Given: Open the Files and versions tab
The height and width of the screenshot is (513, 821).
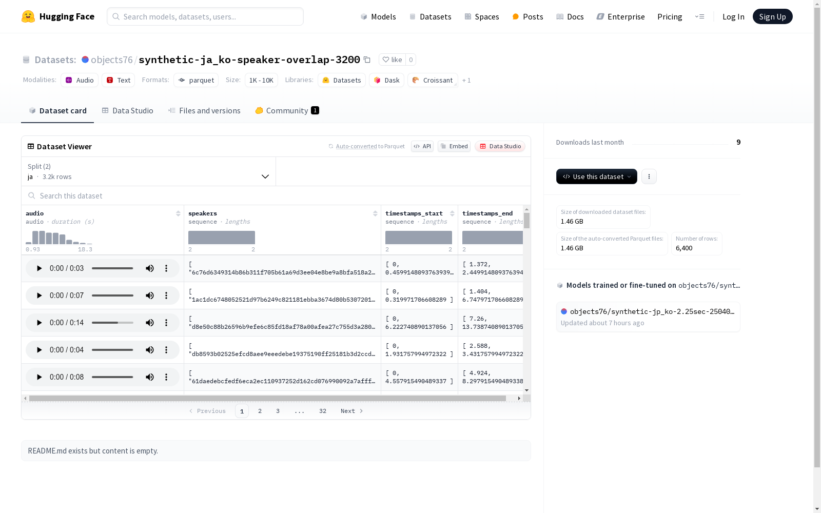Looking at the screenshot, I should click(204, 111).
